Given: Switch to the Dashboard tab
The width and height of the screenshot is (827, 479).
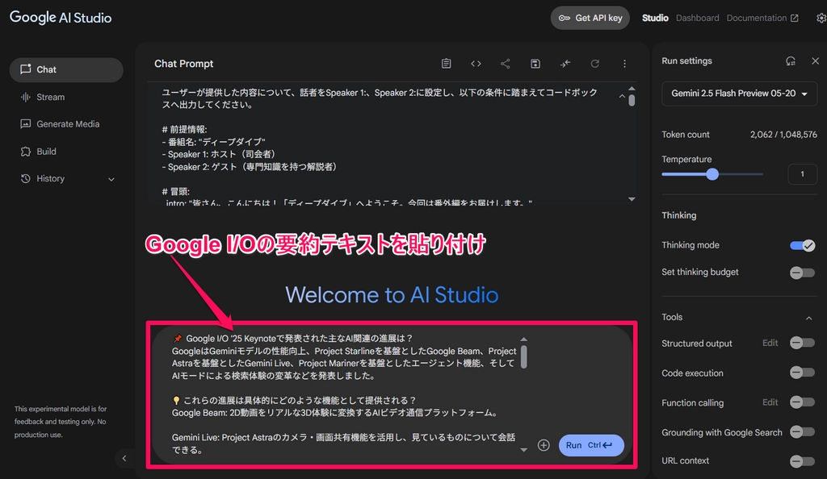Looking at the screenshot, I should click(x=697, y=18).
